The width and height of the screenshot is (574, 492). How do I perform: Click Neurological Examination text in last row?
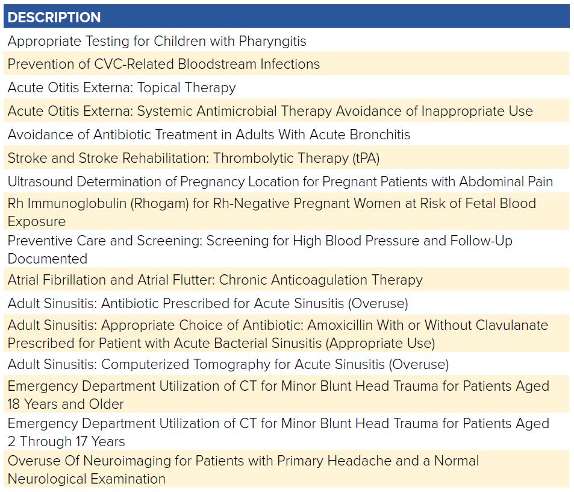pyautogui.click(x=86, y=479)
